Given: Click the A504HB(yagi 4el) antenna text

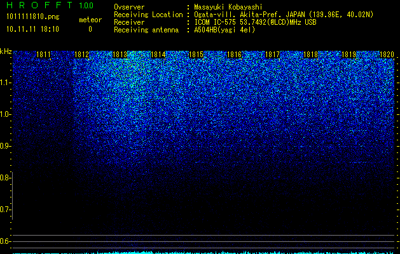Looking at the screenshot, I should pyautogui.click(x=224, y=30).
